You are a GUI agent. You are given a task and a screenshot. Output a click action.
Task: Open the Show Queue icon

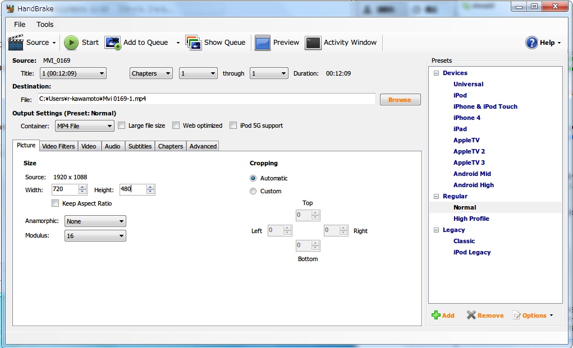[193, 43]
